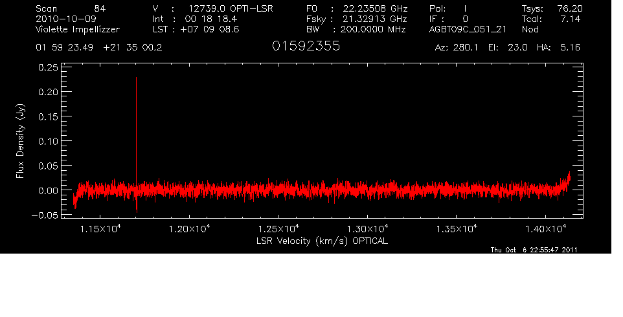Viewport: 623px width, 317px height.
Task: Click the Nod procedure label
Action: 530,29
